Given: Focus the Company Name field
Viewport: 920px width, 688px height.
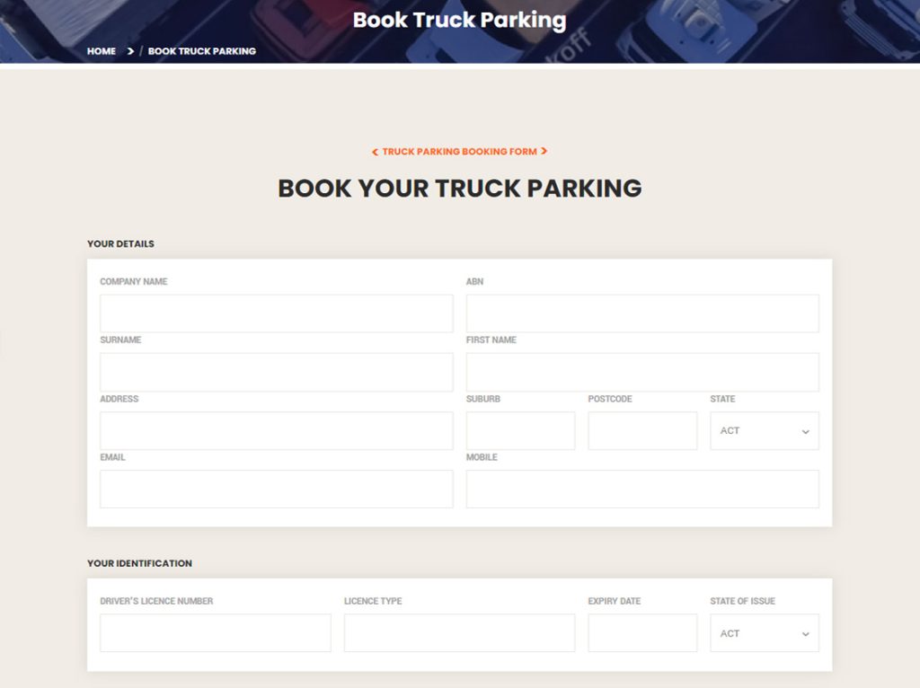Looking at the screenshot, I should click(x=277, y=313).
